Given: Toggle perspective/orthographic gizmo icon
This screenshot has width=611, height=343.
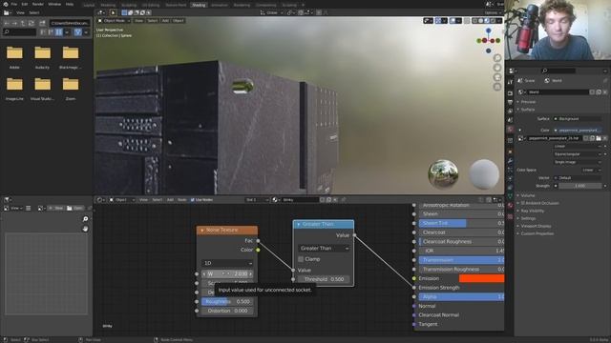Looking at the screenshot, I should 497,87.
